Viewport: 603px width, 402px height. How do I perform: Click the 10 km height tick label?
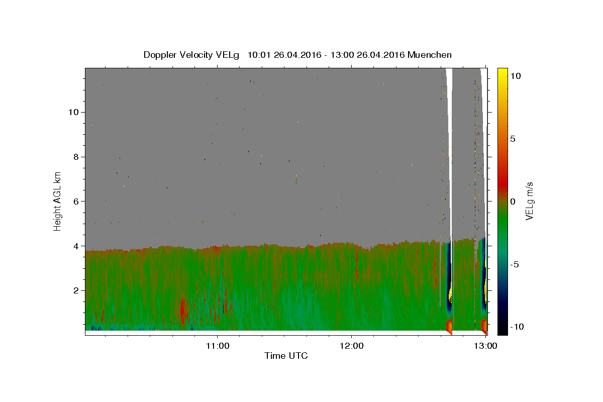point(73,112)
